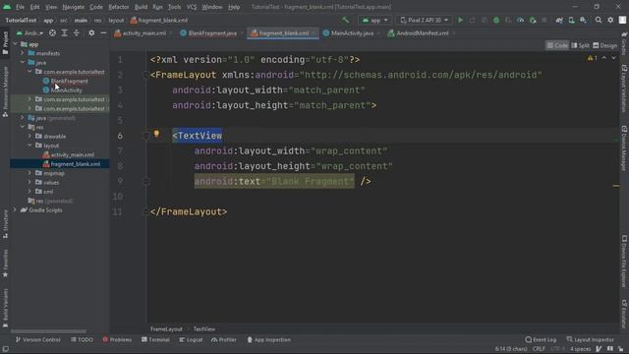Open the Logcat tool window
Screen dimensions: 629x354
point(191,339)
